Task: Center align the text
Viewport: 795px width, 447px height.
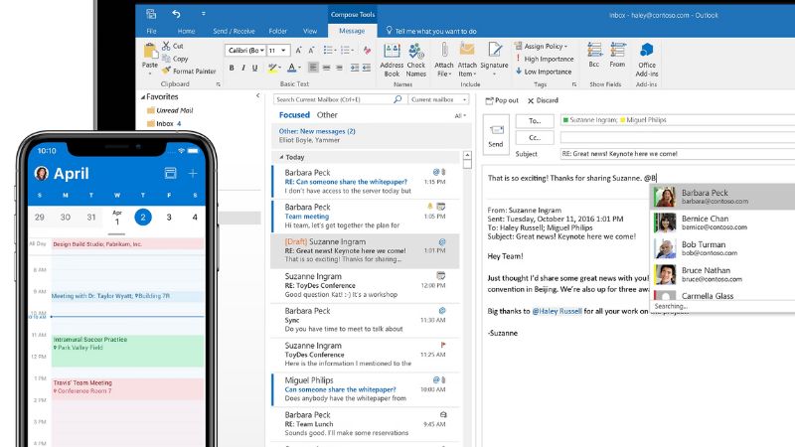Action: (327, 68)
